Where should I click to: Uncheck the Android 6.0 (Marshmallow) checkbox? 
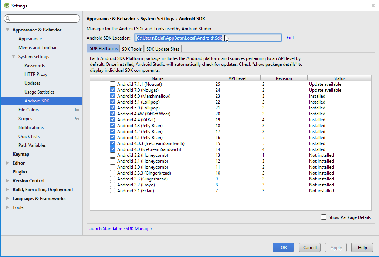coord(112,96)
